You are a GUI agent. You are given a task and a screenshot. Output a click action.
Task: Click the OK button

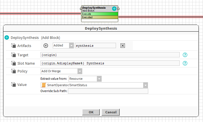[91, 112]
